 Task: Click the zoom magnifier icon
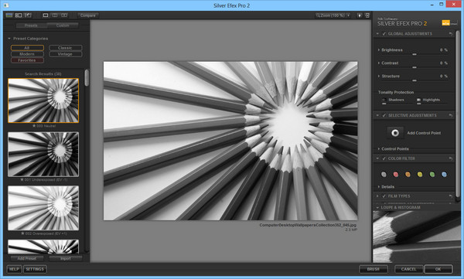(x=318, y=15)
